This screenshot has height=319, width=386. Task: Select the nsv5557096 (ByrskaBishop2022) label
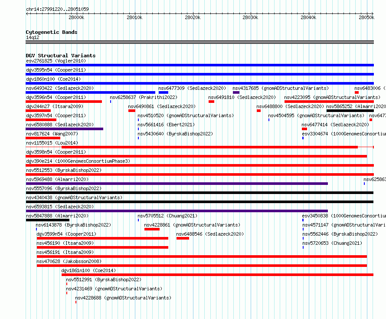coord(64,188)
